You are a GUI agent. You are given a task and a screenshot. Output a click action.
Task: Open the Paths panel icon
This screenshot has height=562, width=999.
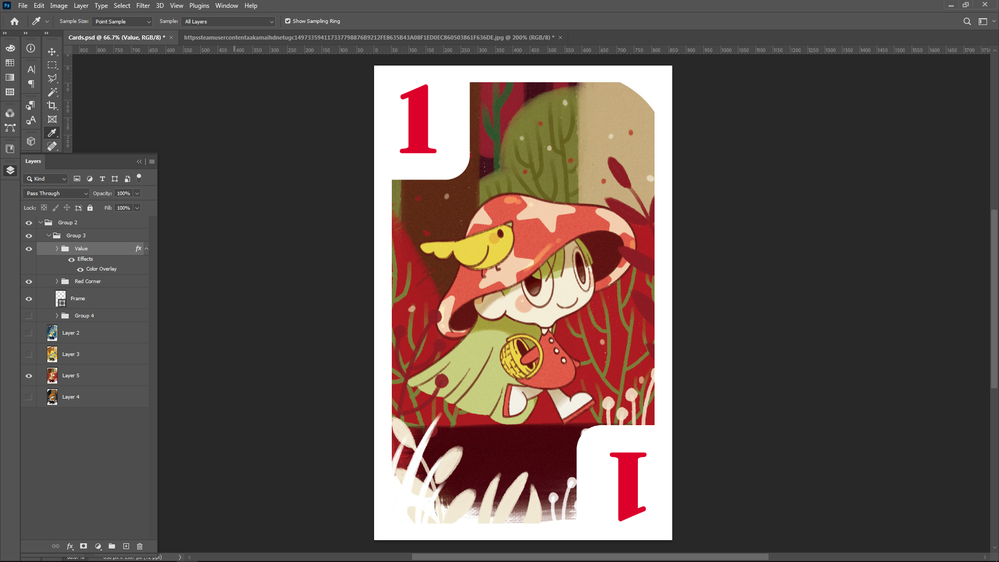10,127
